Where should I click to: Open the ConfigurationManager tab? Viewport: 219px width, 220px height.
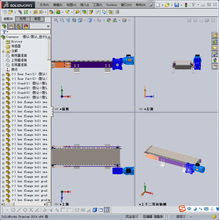point(19,26)
